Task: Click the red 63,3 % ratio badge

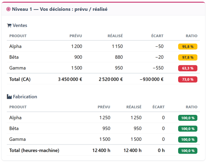Action: [x=188, y=68]
